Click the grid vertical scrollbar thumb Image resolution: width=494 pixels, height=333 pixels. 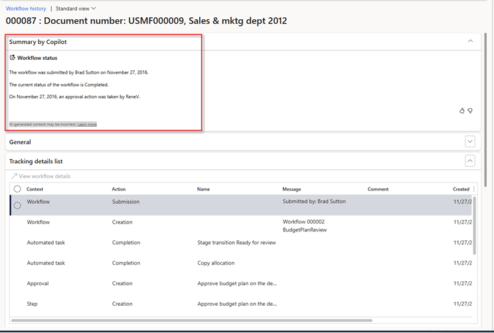475,226
